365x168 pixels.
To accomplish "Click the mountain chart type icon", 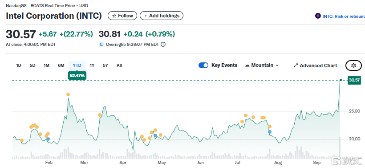I will click(x=247, y=66).
